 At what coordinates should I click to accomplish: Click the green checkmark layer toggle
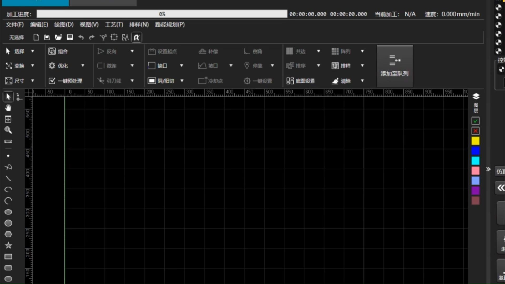coord(475,121)
